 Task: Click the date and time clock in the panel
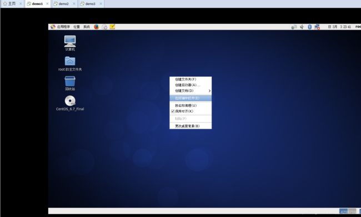click(339, 27)
